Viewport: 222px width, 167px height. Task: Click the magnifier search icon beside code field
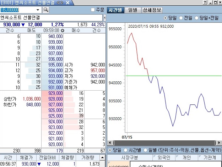[45, 10]
